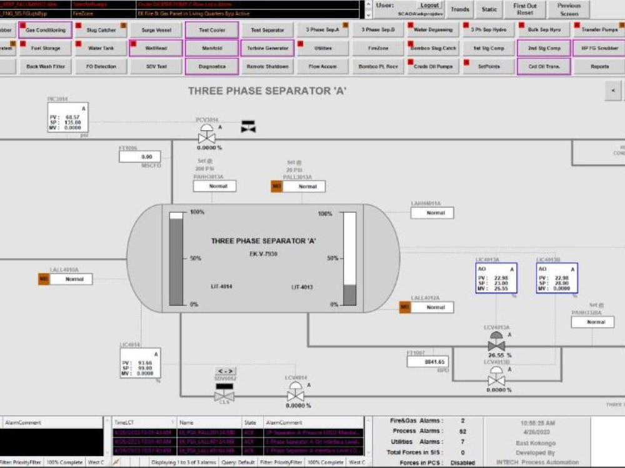The height and width of the screenshot is (468, 625).
Task: Click the pencil icon in bottom status bar
Action: point(116,463)
